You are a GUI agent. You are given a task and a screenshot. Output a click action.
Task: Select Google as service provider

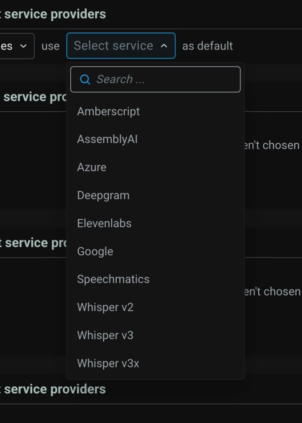(95, 252)
